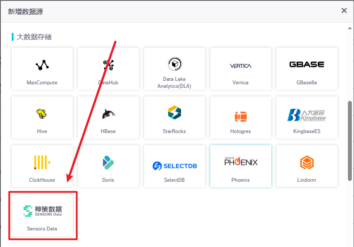Select the Doris data source

(108, 166)
